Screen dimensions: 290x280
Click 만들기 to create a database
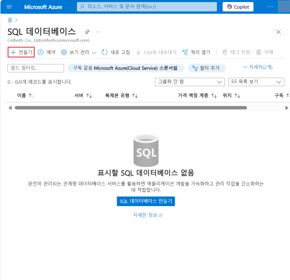click(21, 52)
